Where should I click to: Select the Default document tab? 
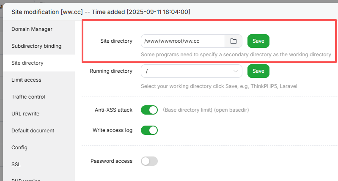[33, 131]
